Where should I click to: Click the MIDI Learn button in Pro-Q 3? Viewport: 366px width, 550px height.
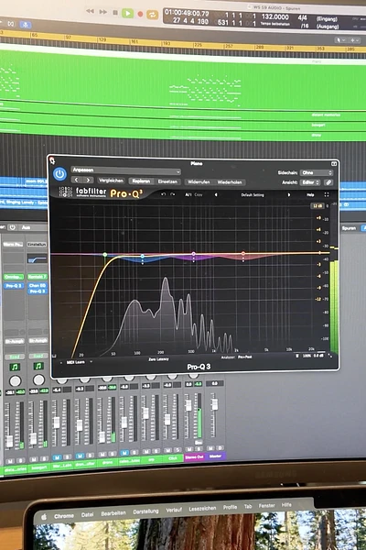(x=75, y=362)
